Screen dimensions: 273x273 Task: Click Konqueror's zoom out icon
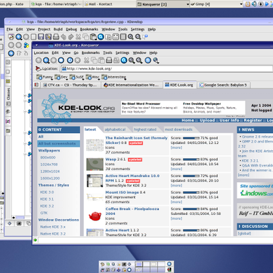point(139,60)
